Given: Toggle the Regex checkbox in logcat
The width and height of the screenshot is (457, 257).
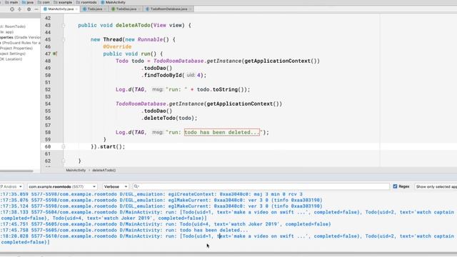Looking at the screenshot, I should click(395, 186).
